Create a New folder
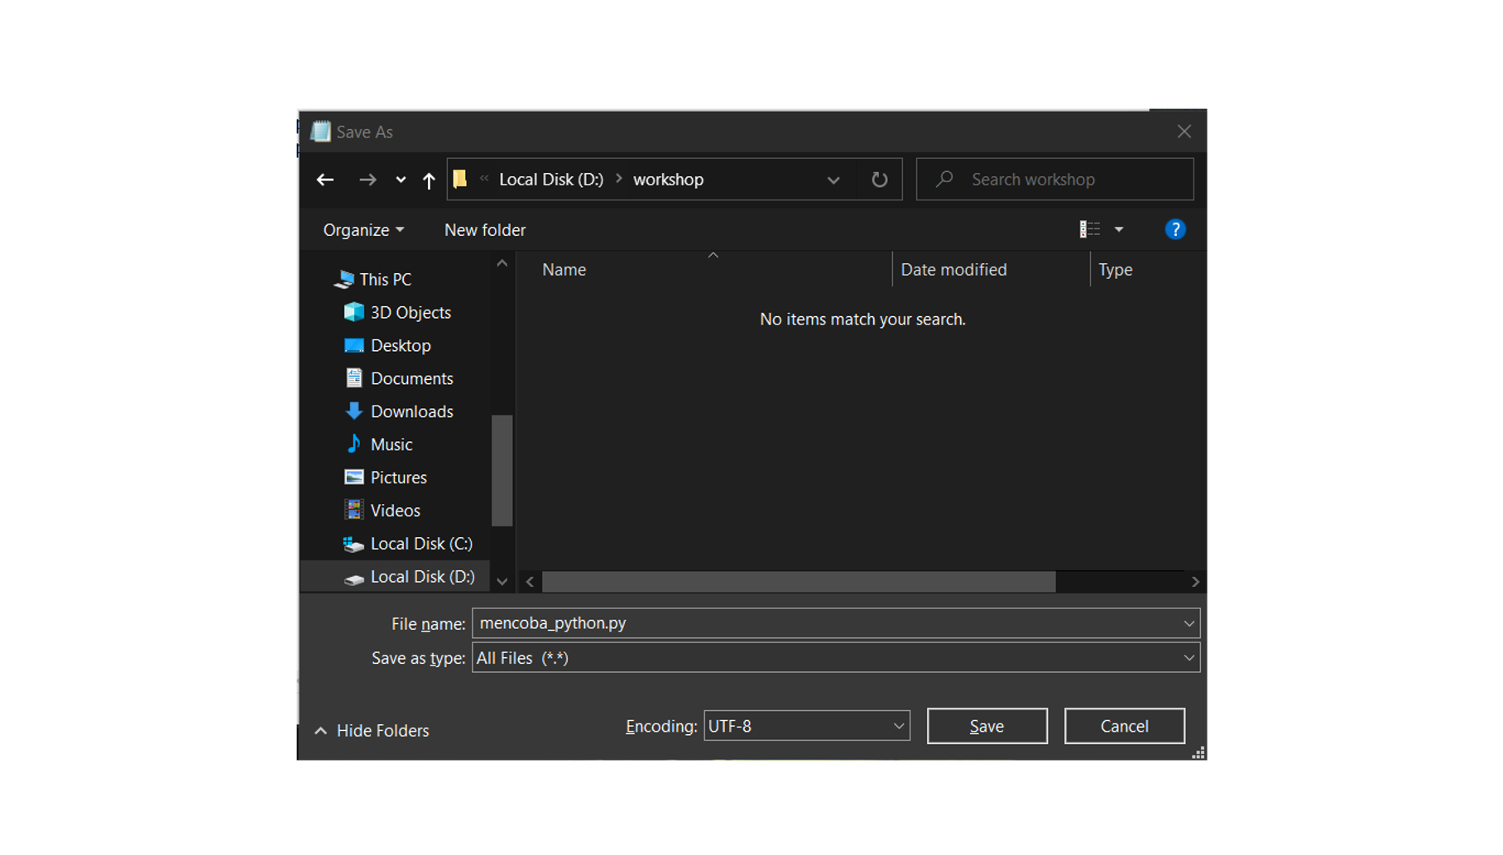Screen dimensions: 1503x855 [x=484, y=229]
